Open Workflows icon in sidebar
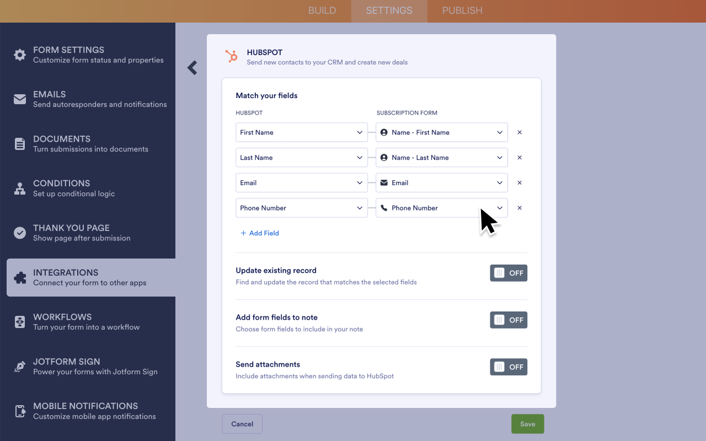This screenshot has width=706, height=441. click(20, 322)
